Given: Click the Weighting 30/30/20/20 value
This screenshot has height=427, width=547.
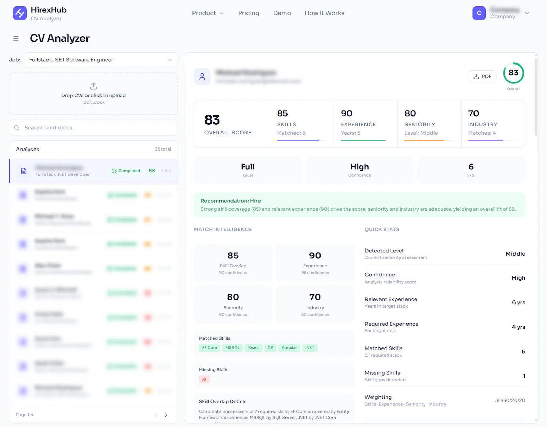Looking at the screenshot, I should (x=510, y=400).
